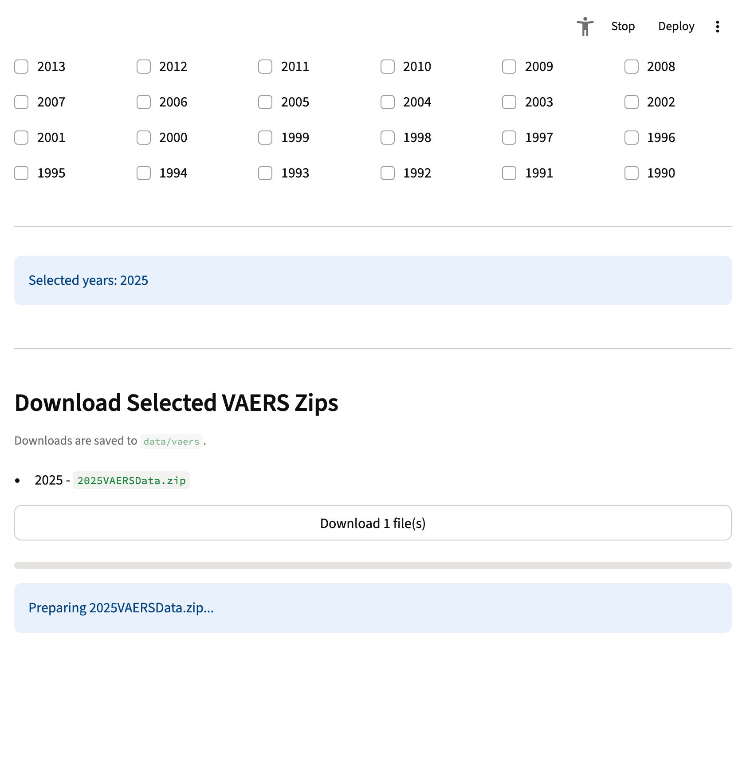Screen dimensions: 746x773
Task: Check the 2000 year checkbox
Action: [x=143, y=138]
